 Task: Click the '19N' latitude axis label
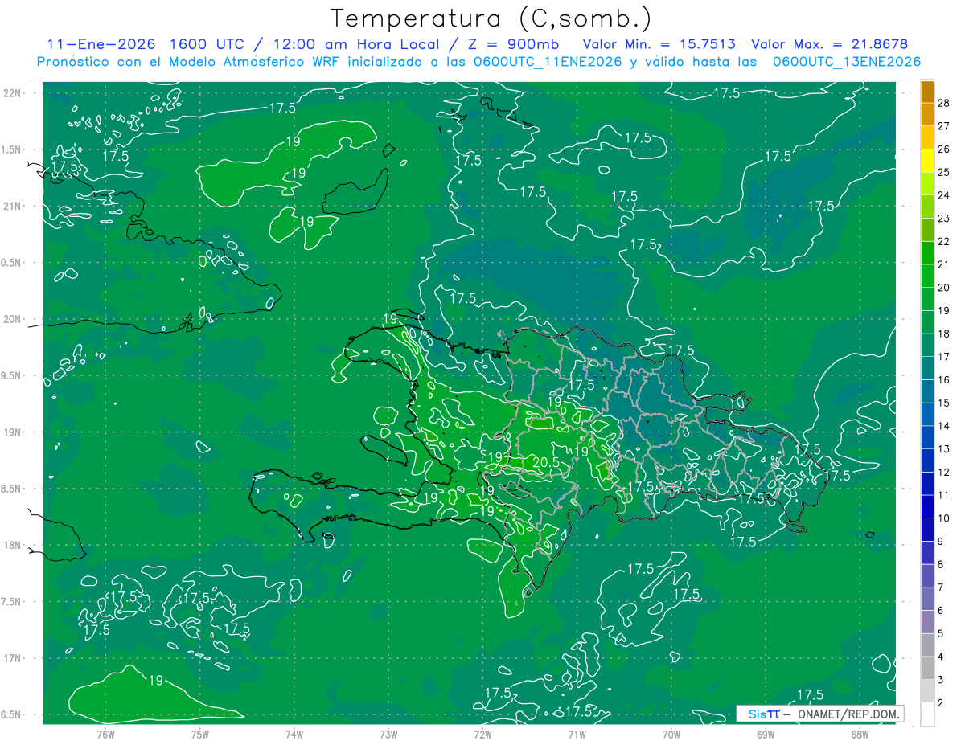point(14,432)
